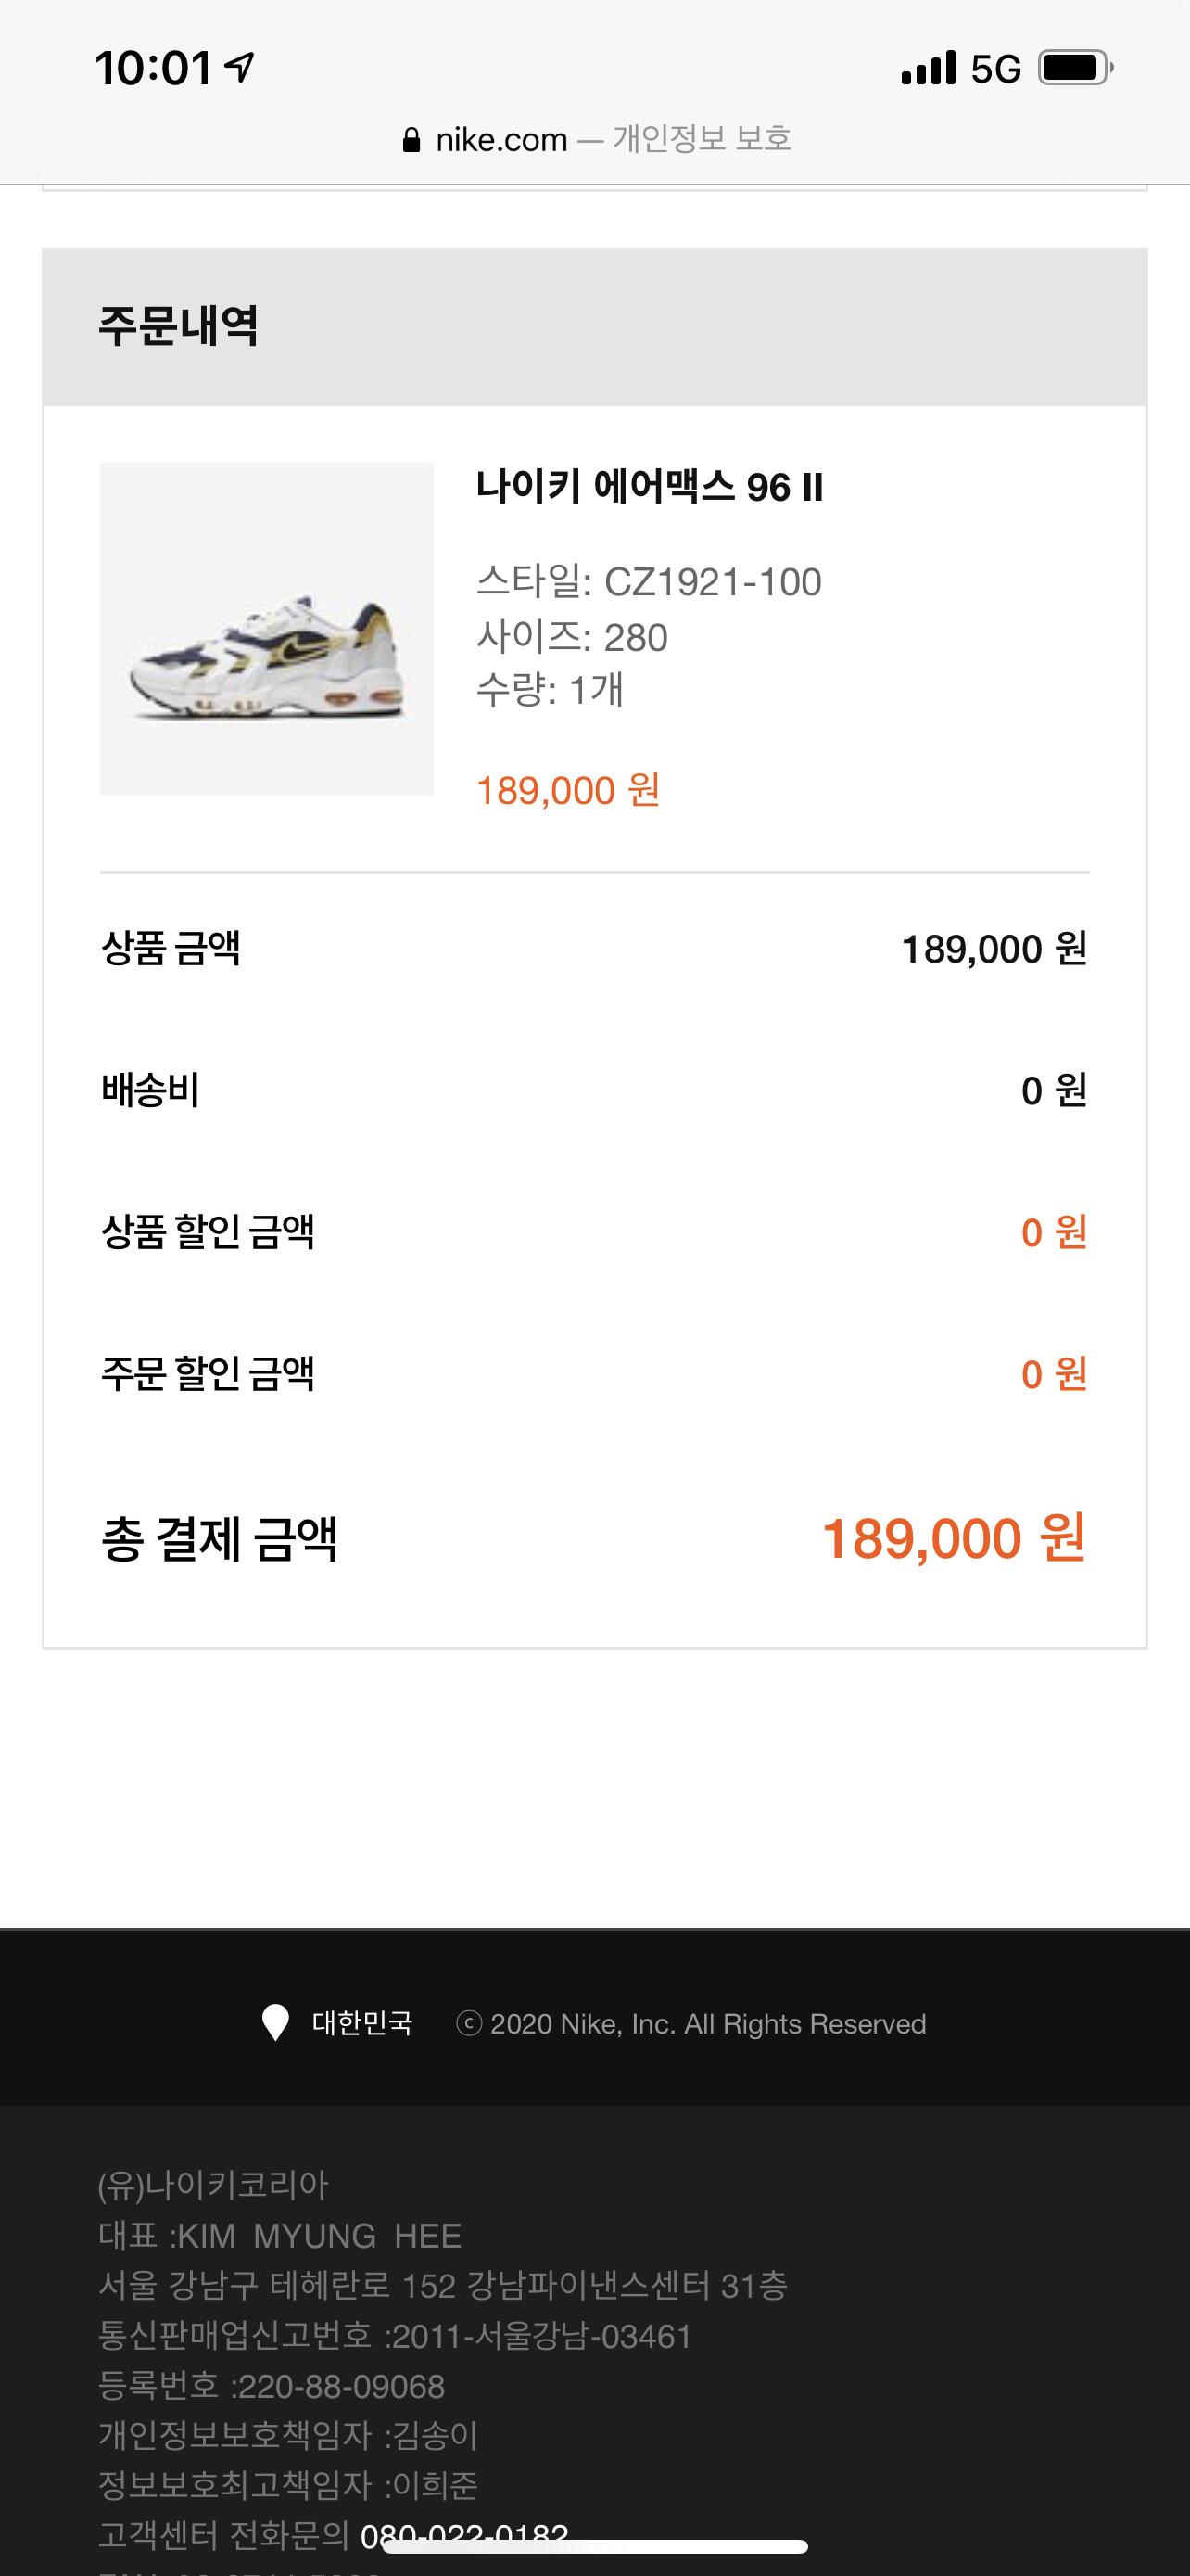Viewport: 1190px width, 2576px height.
Task: Tap the location pin icon in footer
Action: pyautogui.click(x=274, y=2023)
